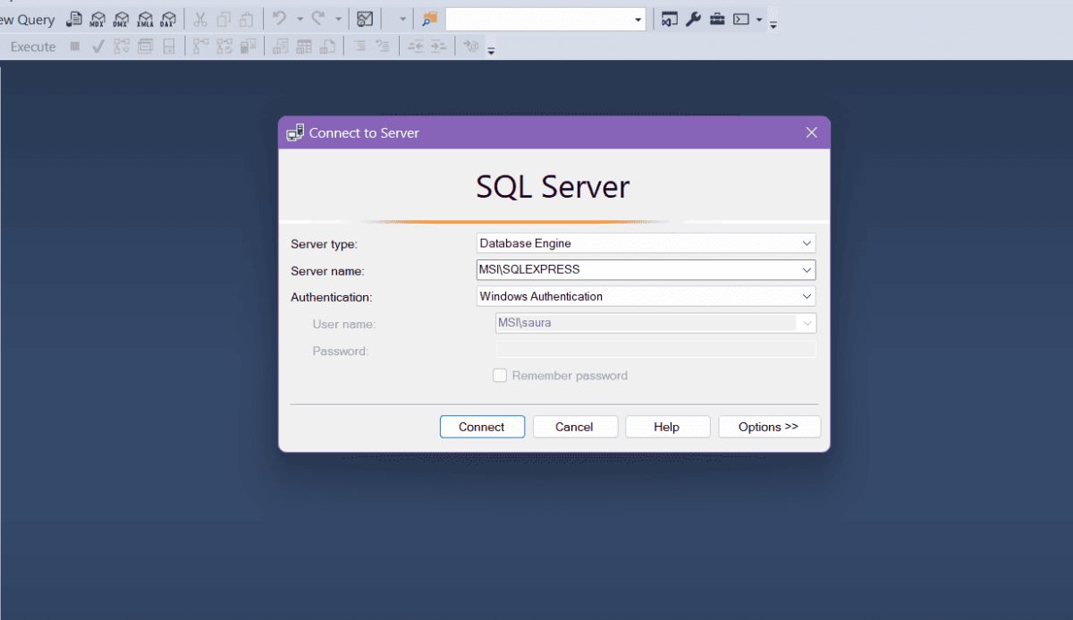Image resolution: width=1073 pixels, height=620 pixels.
Task: Expand dialog with Options >> button
Action: (769, 427)
